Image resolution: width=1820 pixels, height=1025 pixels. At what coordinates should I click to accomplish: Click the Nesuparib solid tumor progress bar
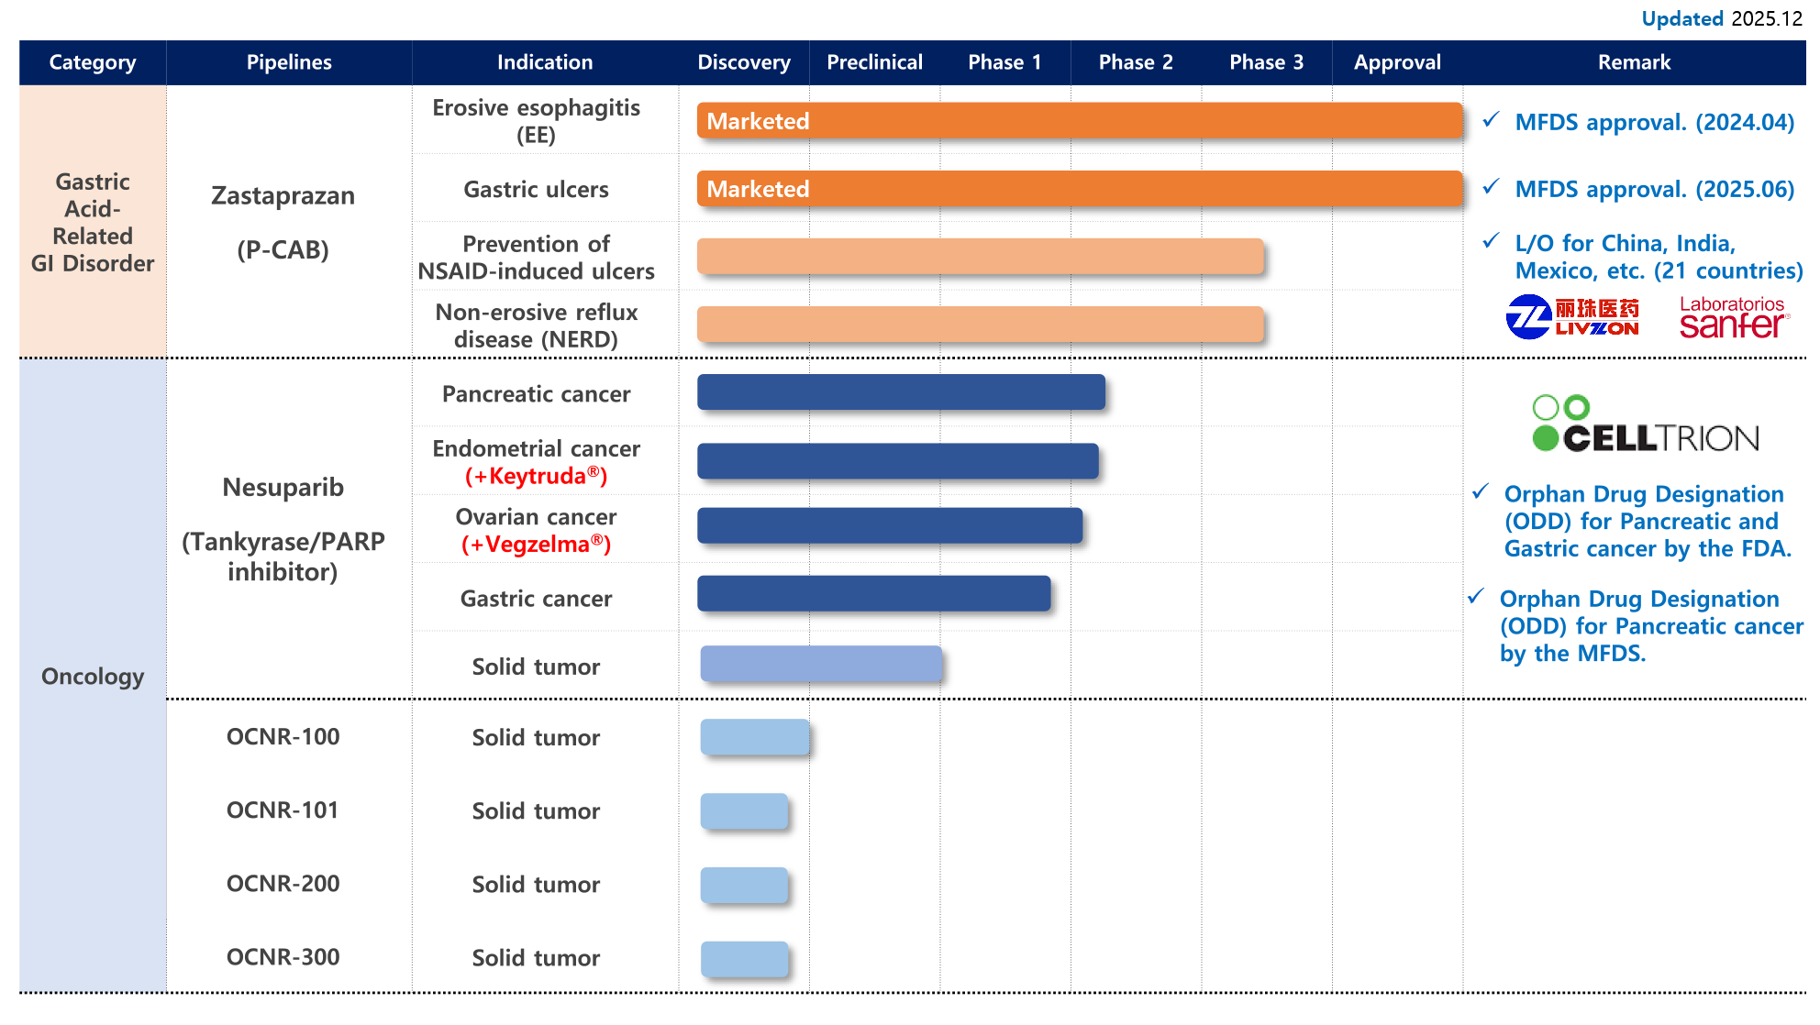point(821,664)
